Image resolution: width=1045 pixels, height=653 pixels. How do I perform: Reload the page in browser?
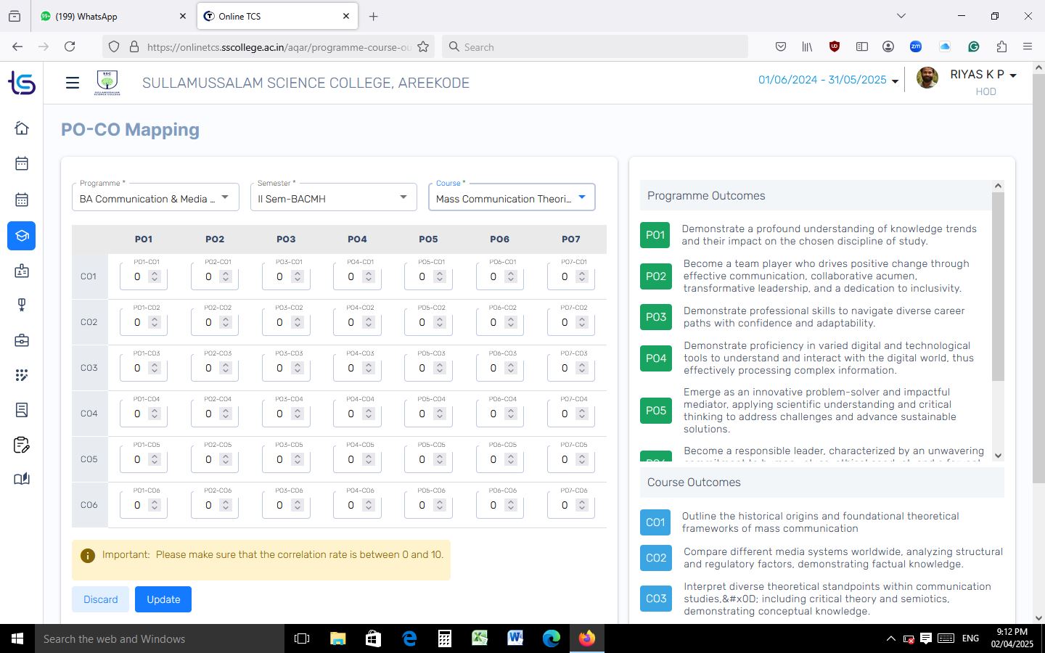70,46
